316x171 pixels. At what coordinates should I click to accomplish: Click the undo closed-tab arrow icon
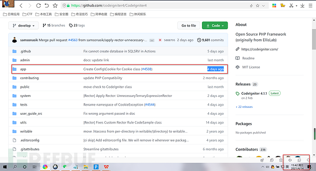tap(47, 5)
